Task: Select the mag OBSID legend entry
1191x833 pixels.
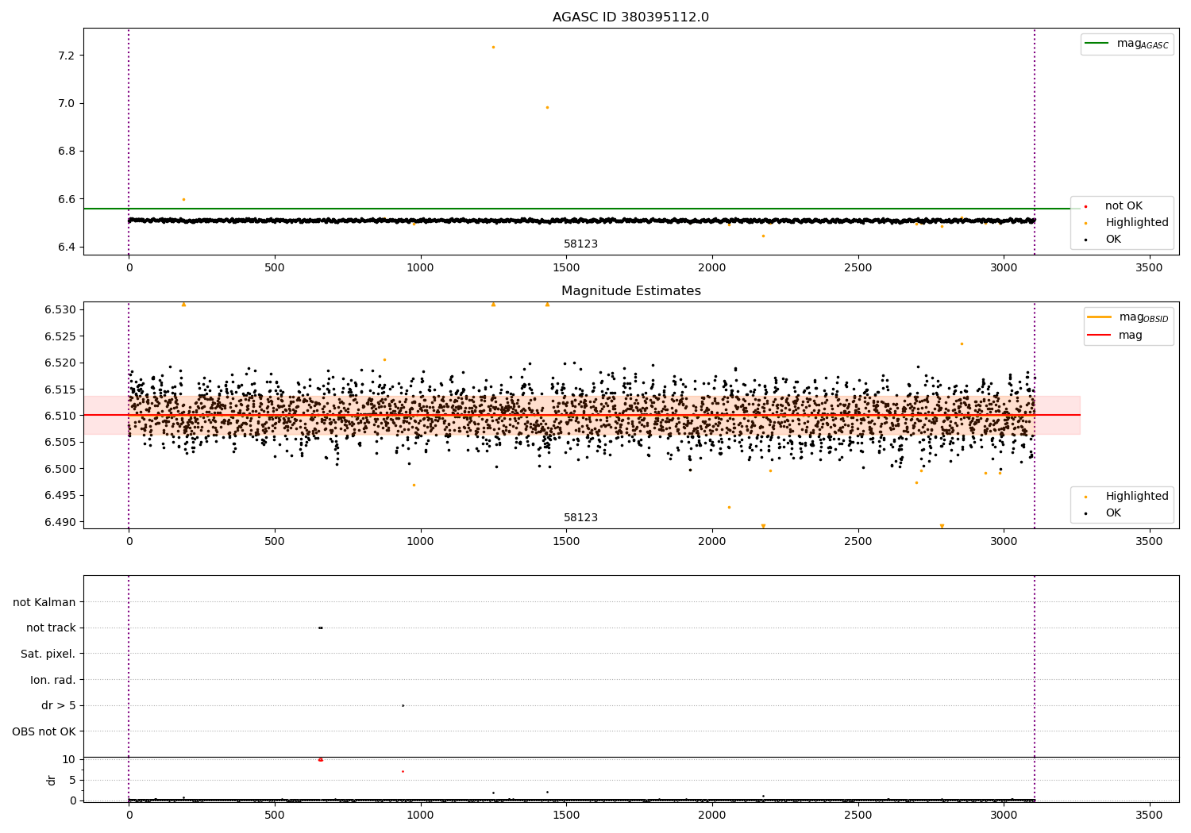Action: 1127,317
